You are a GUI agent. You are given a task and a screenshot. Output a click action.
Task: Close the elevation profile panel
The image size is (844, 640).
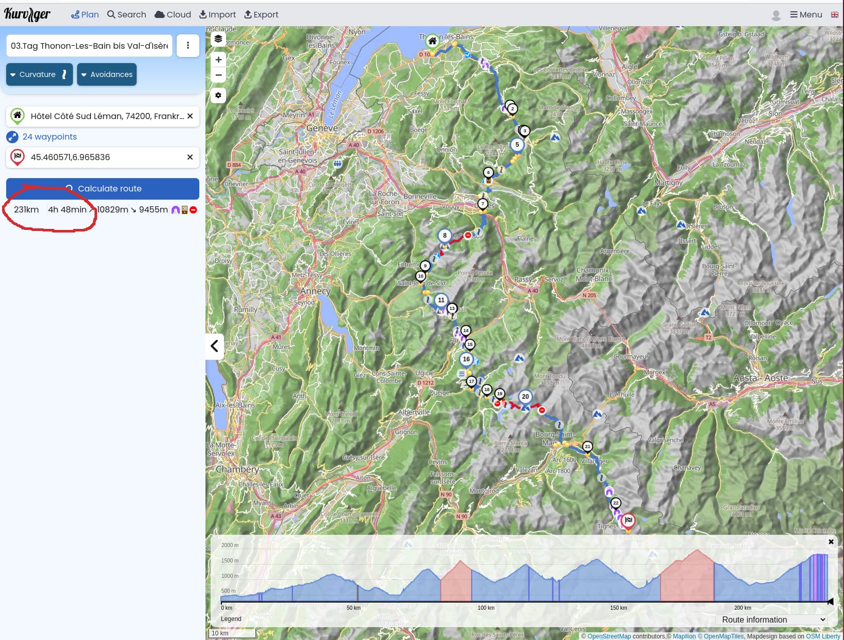831,541
